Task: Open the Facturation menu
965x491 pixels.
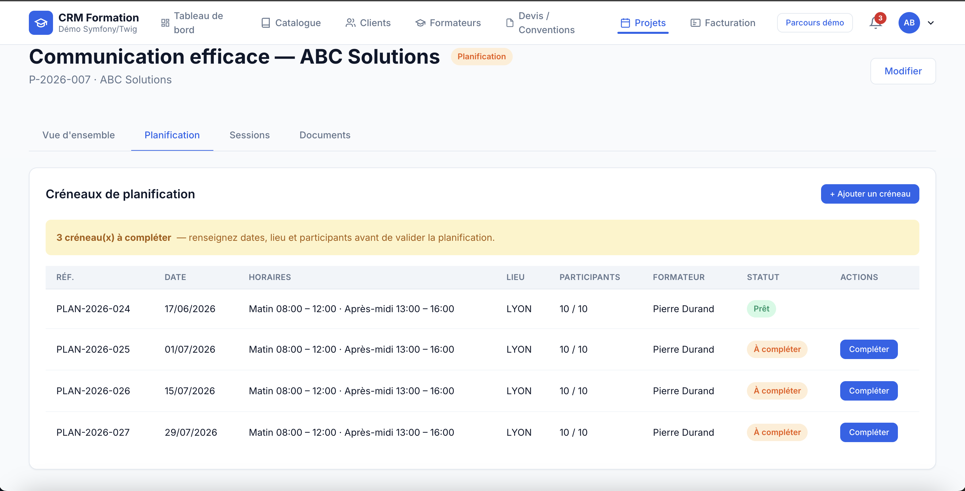Action: click(x=723, y=23)
